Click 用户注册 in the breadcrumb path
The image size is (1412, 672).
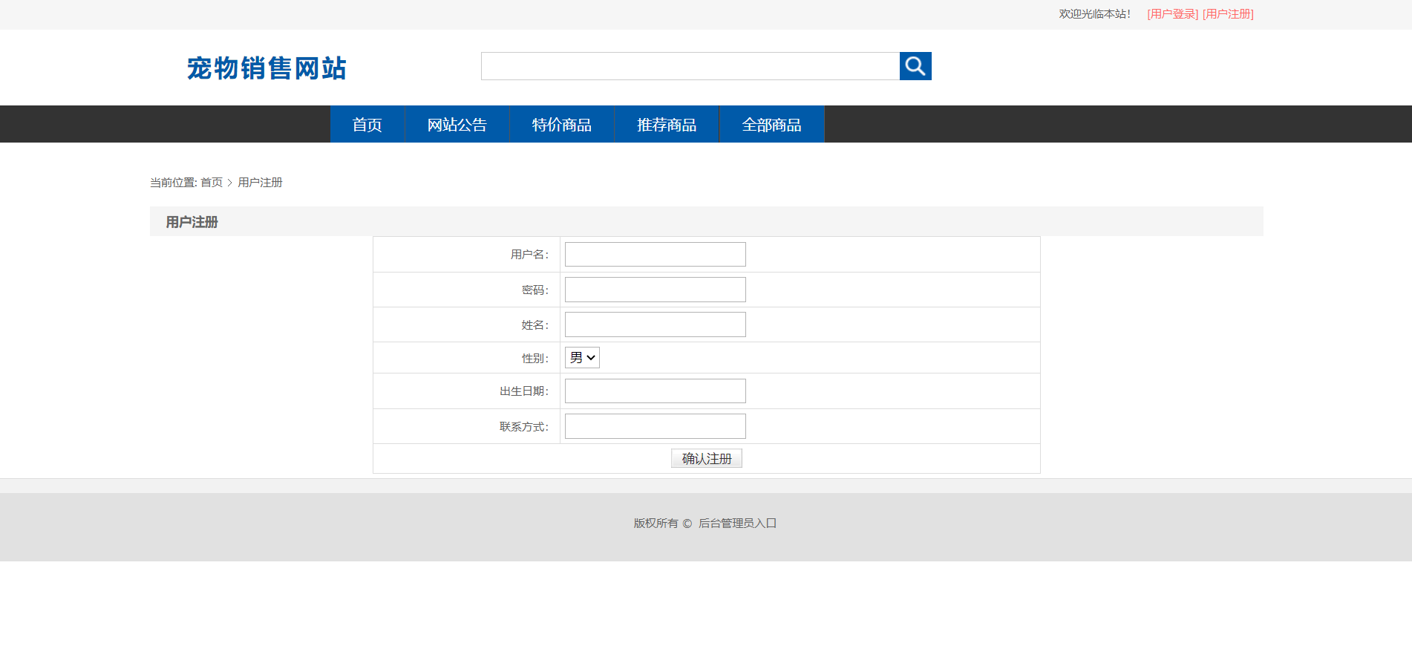[x=260, y=183]
